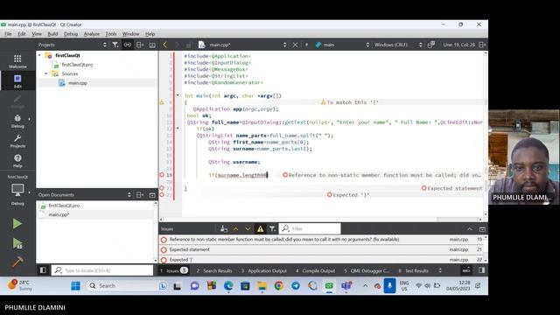Click the green Run button
The height and width of the screenshot is (315, 560).
pos(17,224)
